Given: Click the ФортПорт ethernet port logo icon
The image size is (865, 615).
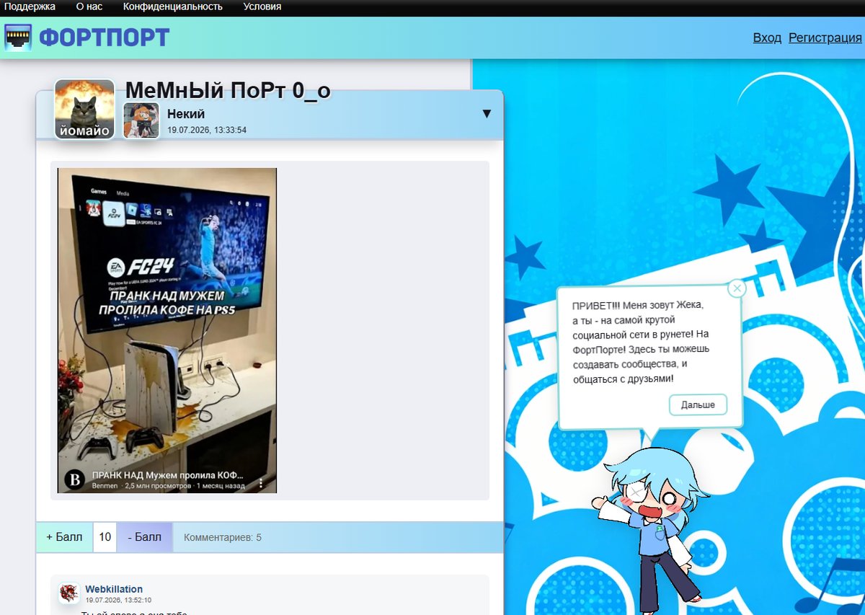Looking at the screenshot, I should 18,37.
